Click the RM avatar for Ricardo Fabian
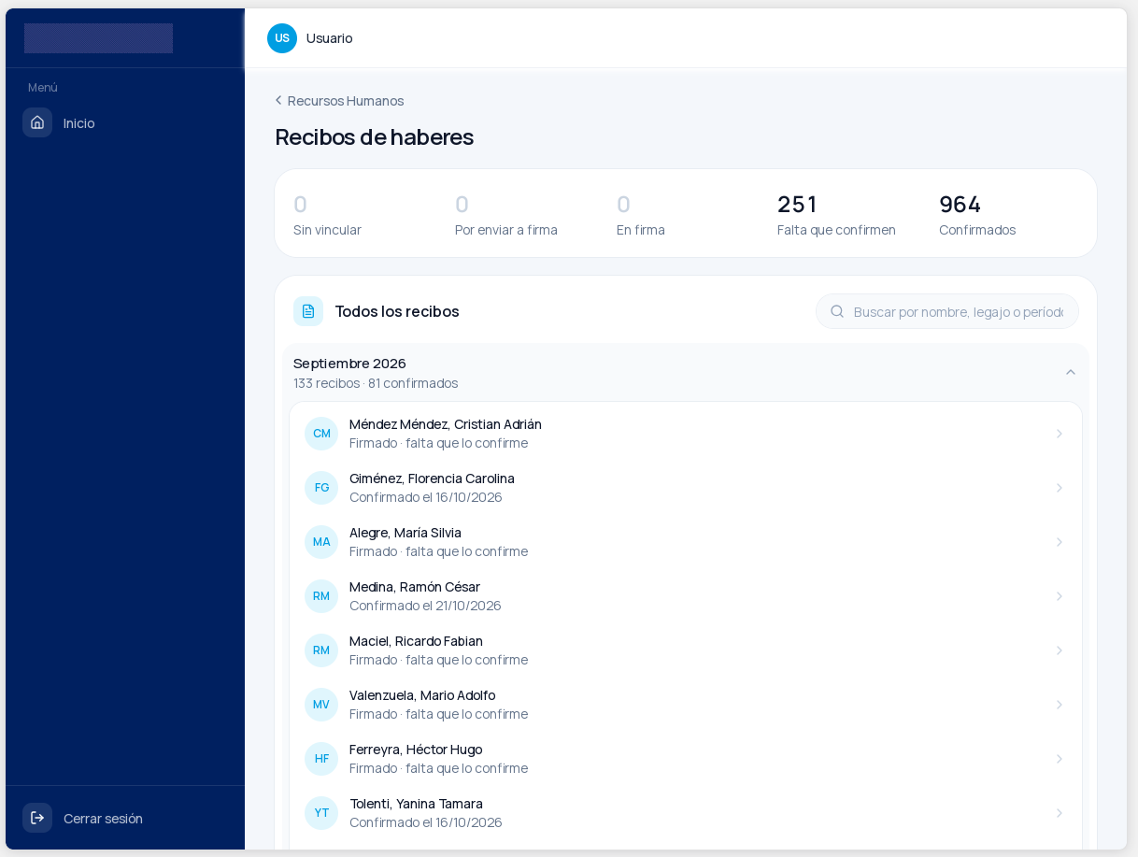The width and height of the screenshot is (1138, 857). 321,650
